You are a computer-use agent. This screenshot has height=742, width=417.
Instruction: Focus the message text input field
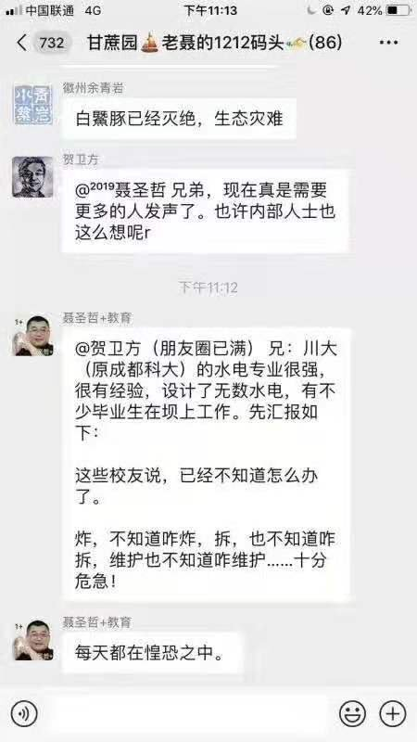(188, 714)
